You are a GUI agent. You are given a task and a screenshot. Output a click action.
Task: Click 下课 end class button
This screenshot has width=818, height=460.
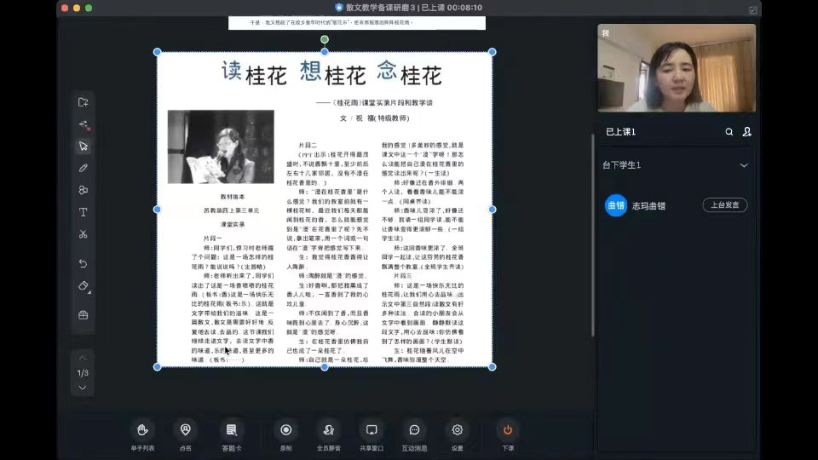[x=508, y=434]
